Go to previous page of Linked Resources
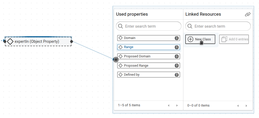Screen dimensions: 259x118 [238, 106]
